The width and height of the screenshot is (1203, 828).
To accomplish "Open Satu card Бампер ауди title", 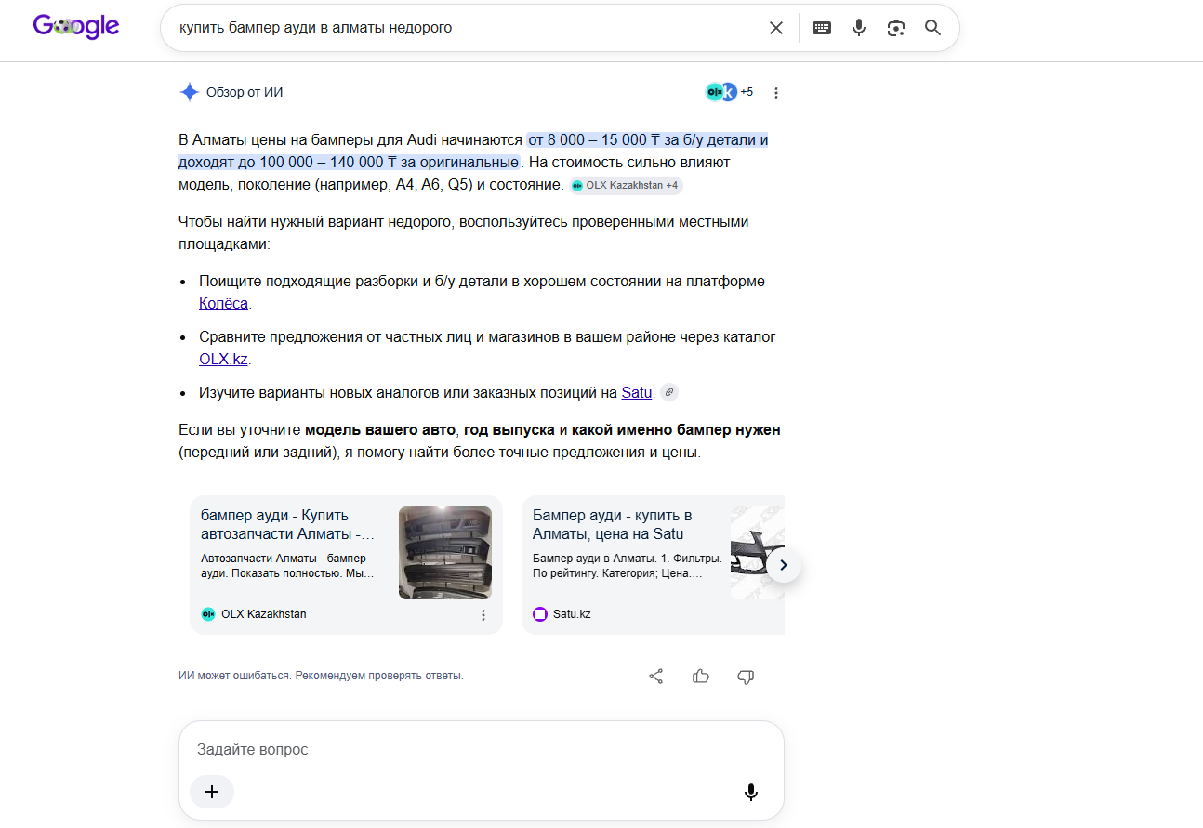I will coord(613,524).
